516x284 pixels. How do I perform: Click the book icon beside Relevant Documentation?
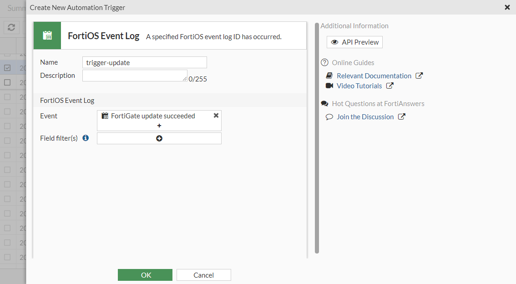(329, 76)
